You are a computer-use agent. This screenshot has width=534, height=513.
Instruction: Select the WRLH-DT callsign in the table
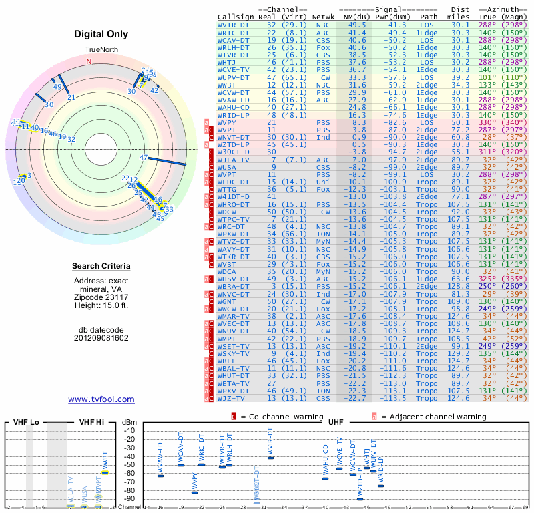click(x=233, y=47)
